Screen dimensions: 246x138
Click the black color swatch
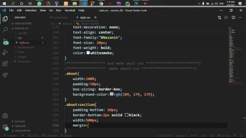tap(126, 115)
